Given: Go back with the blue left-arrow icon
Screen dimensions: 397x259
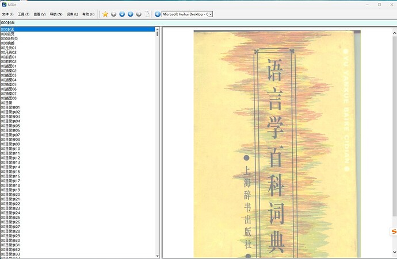Looking at the screenshot, I should [131, 14].
